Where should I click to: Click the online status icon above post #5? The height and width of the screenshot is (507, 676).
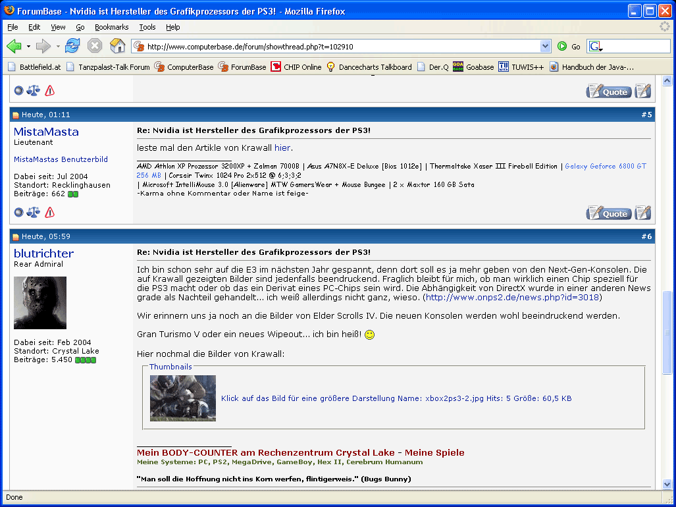pyautogui.click(x=18, y=91)
